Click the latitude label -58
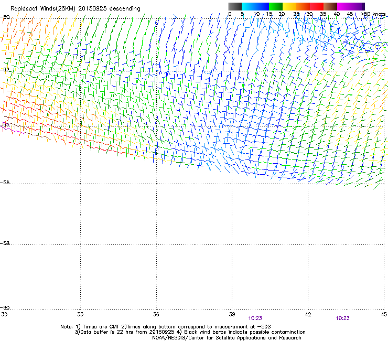This screenshot has width=388, height=341. [5, 243]
